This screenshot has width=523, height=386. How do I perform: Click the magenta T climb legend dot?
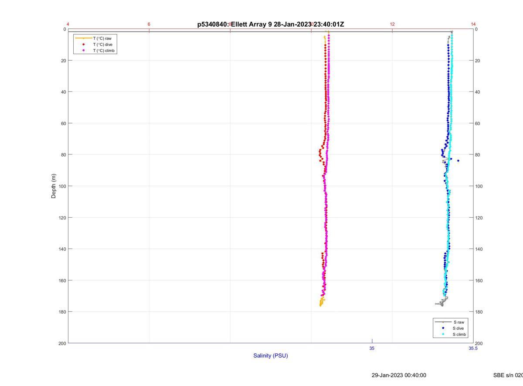click(x=83, y=51)
